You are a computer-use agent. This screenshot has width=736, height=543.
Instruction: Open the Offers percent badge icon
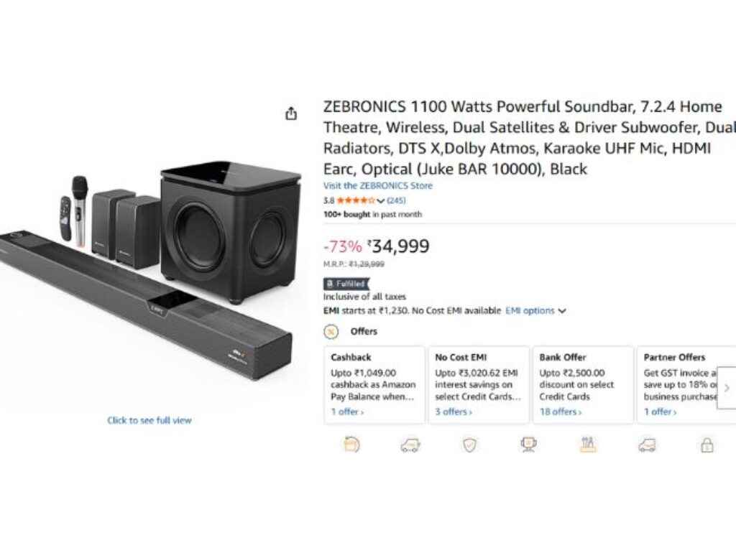tap(331, 331)
